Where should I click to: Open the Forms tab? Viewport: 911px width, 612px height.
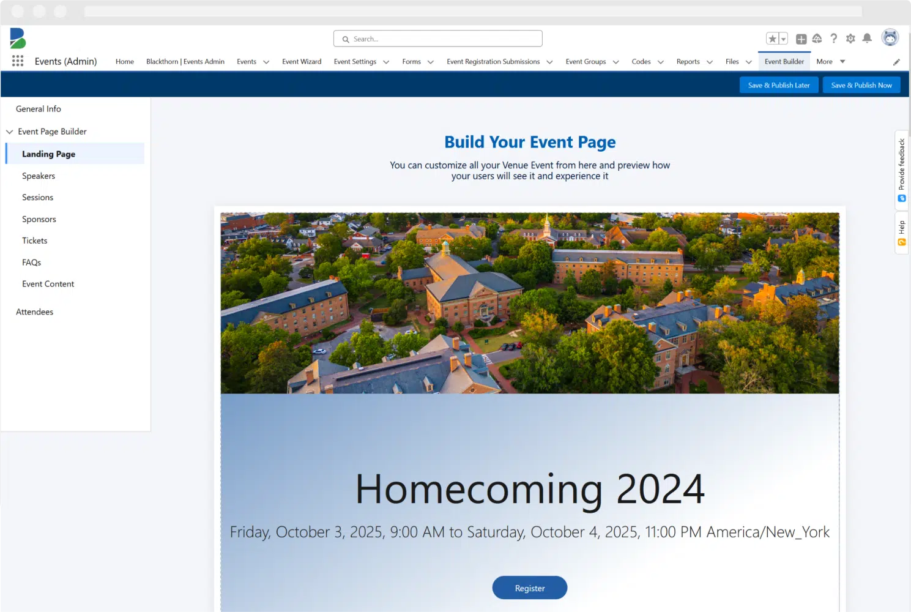[x=411, y=62]
